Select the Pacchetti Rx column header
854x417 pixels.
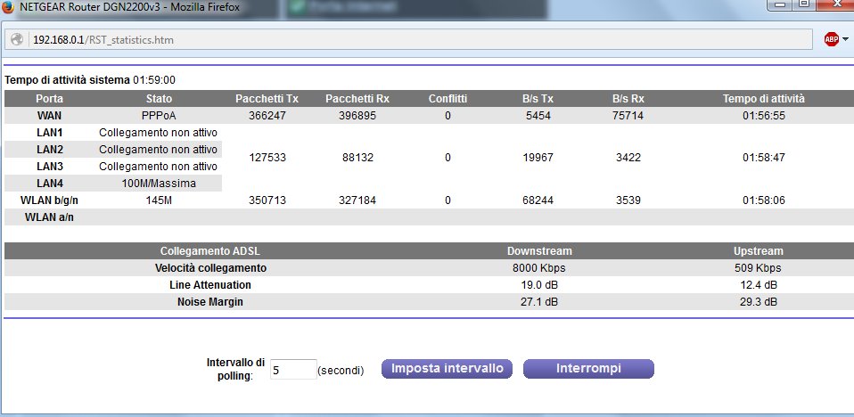[x=357, y=99]
